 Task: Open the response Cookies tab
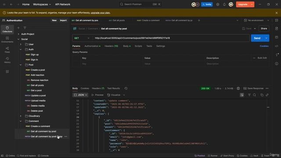click(x=85, y=88)
